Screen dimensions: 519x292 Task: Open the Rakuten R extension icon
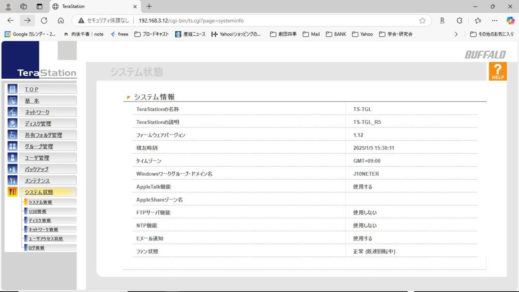click(x=442, y=20)
